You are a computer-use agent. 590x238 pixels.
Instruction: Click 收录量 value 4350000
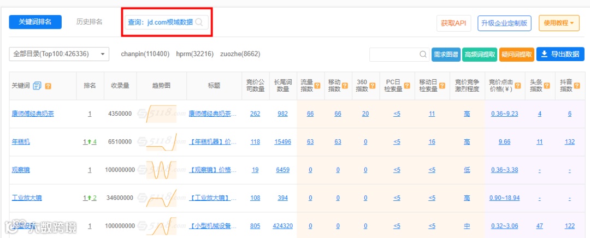120,114
